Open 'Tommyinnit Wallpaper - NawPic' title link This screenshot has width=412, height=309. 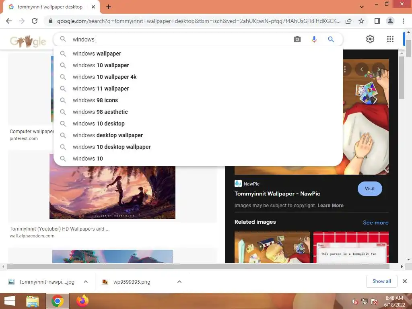click(x=277, y=194)
